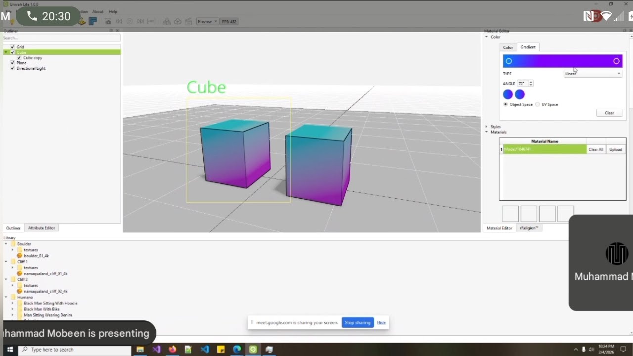Image resolution: width=633 pixels, height=356 pixels.
Task: Click the green Univah taskbar icon
Action: (253, 350)
